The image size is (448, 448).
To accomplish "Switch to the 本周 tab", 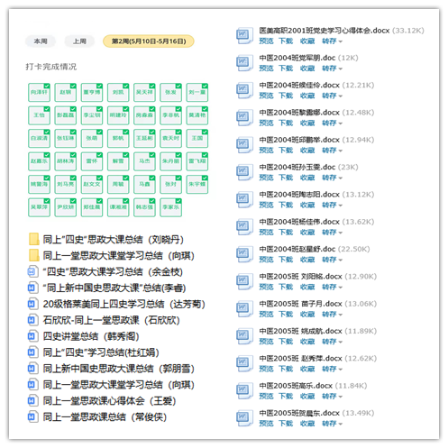I will 41,41.
